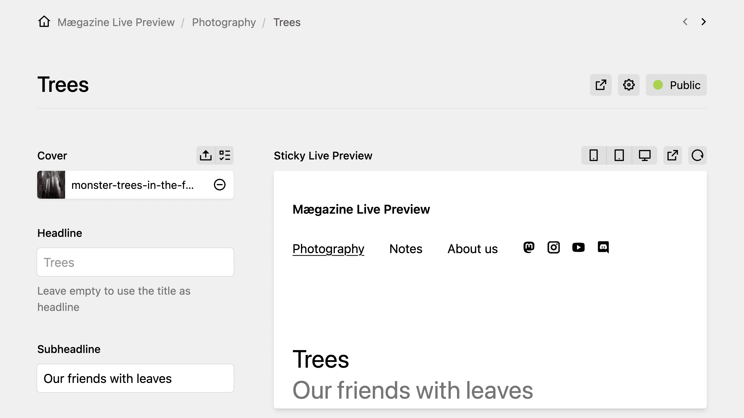Switch preview to mobile size

pyautogui.click(x=594, y=155)
